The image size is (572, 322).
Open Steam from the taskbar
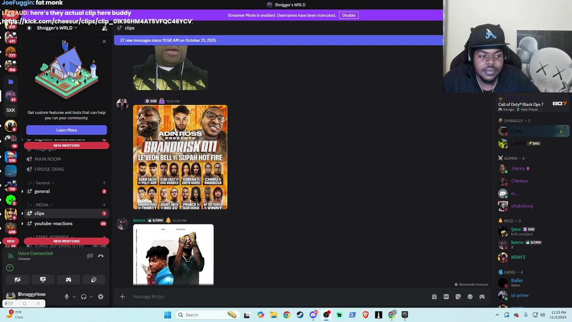(300, 315)
